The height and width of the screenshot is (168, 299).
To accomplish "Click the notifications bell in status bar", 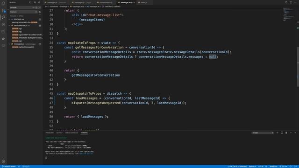I will [x=295, y=167].
